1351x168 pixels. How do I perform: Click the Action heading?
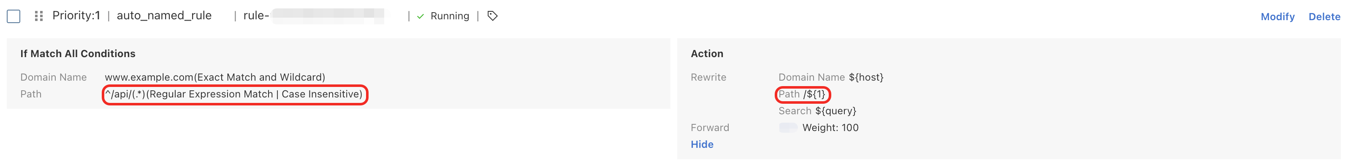[706, 54]
